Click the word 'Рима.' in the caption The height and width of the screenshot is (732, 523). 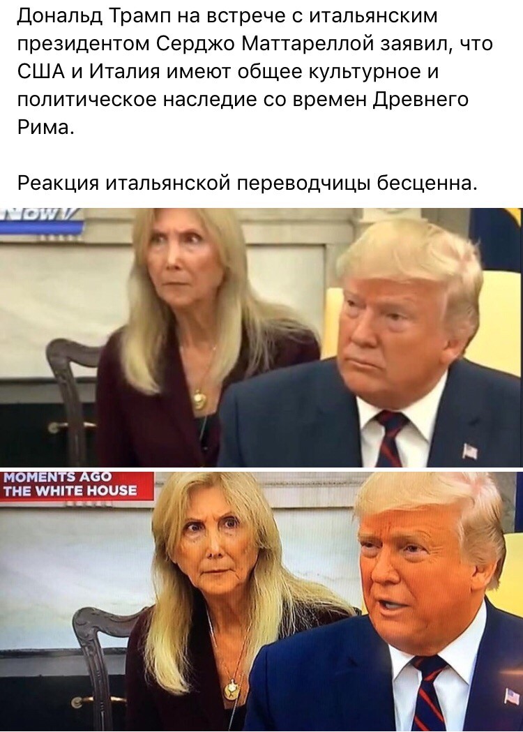[46, 128]
